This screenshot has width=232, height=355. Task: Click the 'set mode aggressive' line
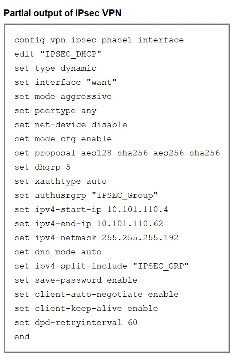(x=63, y=97)
